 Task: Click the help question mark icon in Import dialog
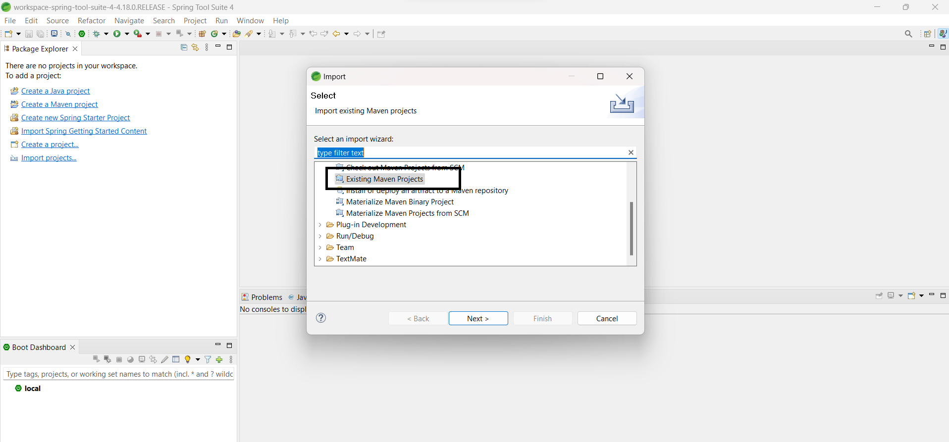click(x=321, y=318)
